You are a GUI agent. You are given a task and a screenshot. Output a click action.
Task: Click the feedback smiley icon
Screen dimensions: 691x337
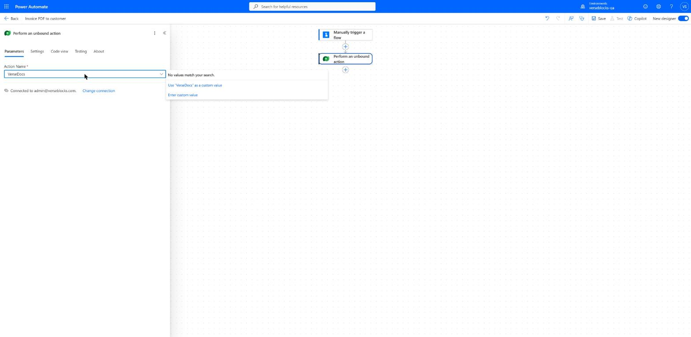pos(645,7)
